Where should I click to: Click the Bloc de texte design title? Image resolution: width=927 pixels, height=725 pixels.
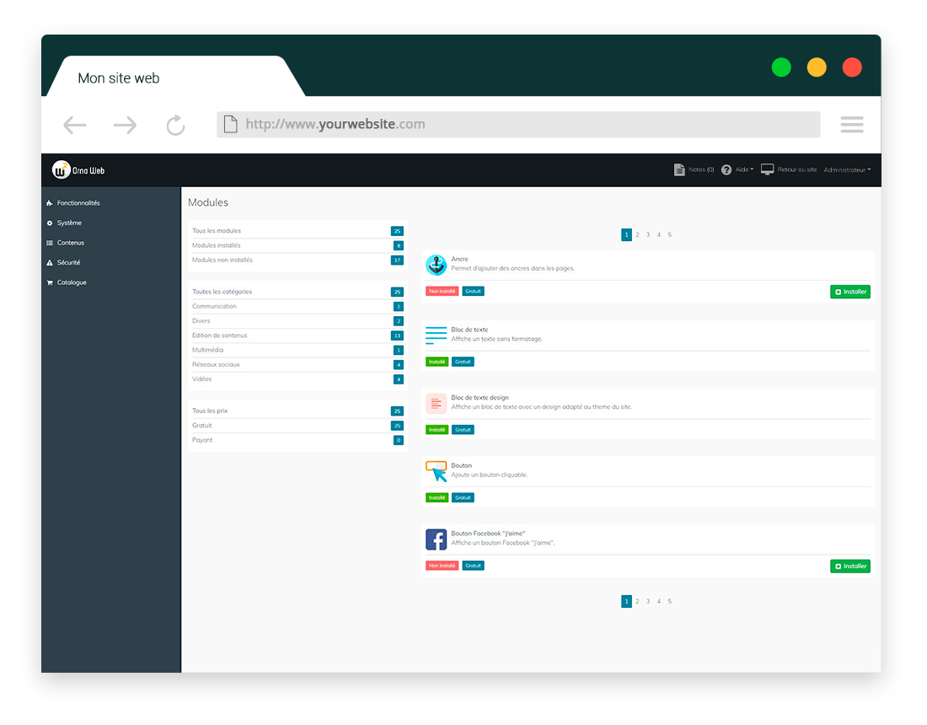coord(480,397)
